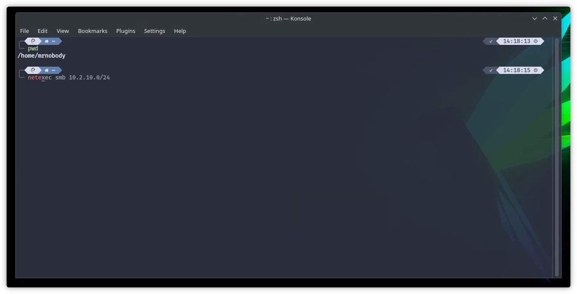Close the Konsole window
The width and height of the screenshot is (577, 294).
coord(555,18)
